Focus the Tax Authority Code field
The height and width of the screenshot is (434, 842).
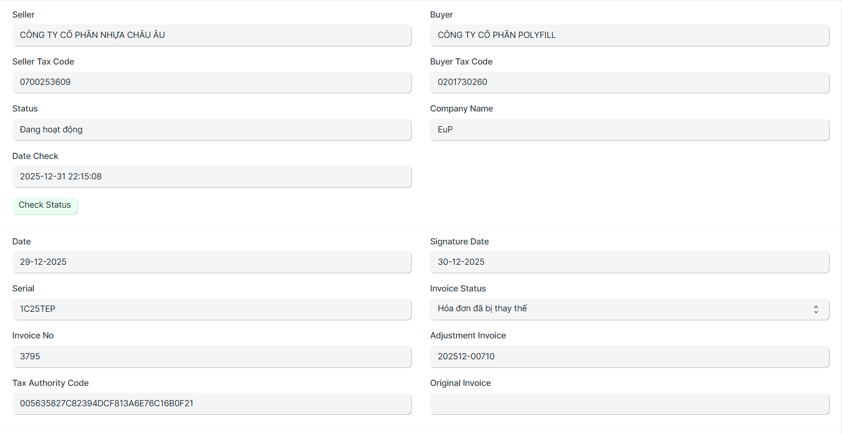coord(212,403)
